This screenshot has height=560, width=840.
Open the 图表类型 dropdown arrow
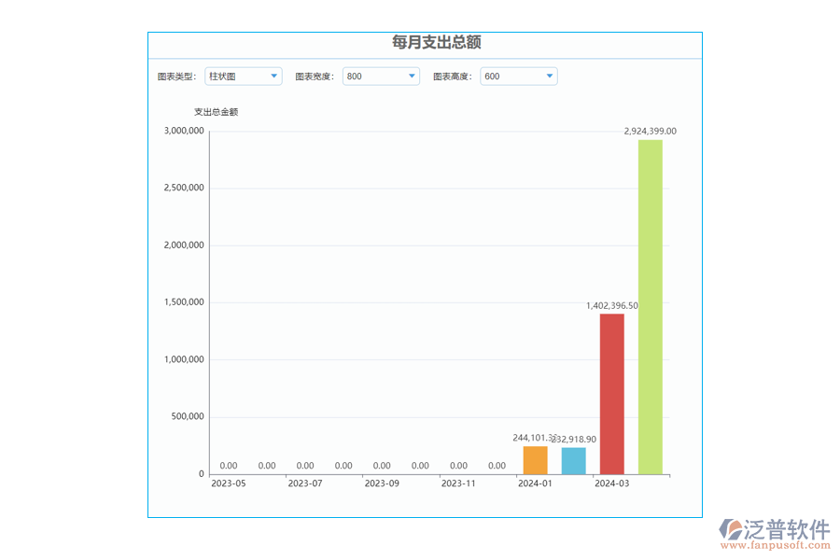click(x=274, y=76)
